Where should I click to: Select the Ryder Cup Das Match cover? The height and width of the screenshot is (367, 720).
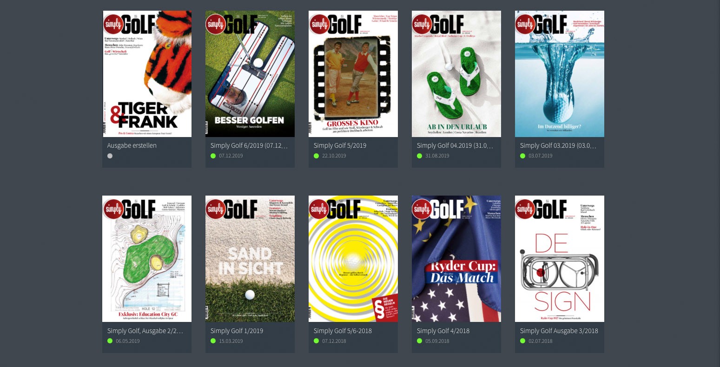point(456,259)
